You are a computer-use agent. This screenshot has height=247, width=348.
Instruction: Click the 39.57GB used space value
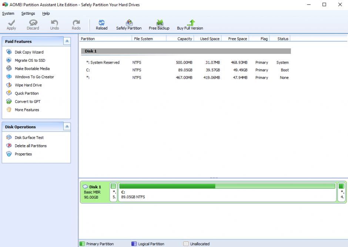tap(213, 70)
